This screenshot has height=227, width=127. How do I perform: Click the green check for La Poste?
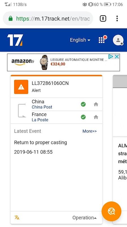(x=83, y=117)
